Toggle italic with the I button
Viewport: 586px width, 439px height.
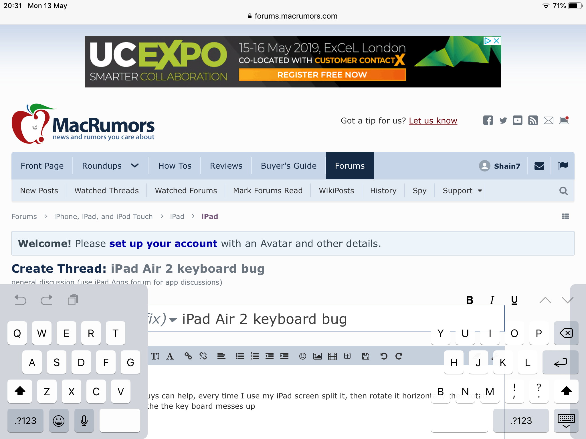point(492,300)
